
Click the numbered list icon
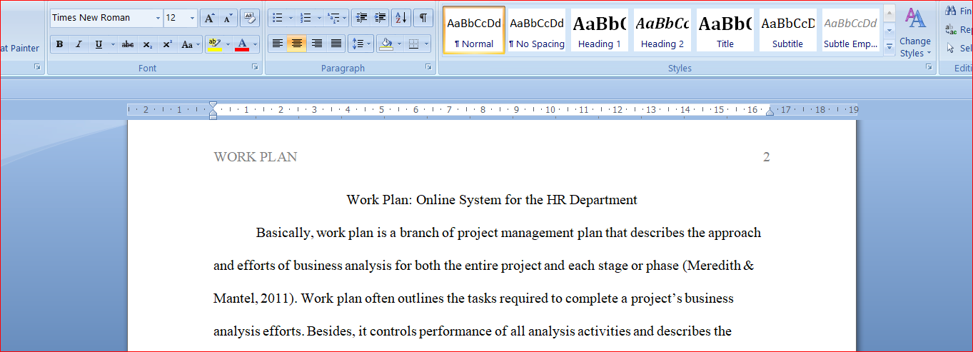pos(306,18)
